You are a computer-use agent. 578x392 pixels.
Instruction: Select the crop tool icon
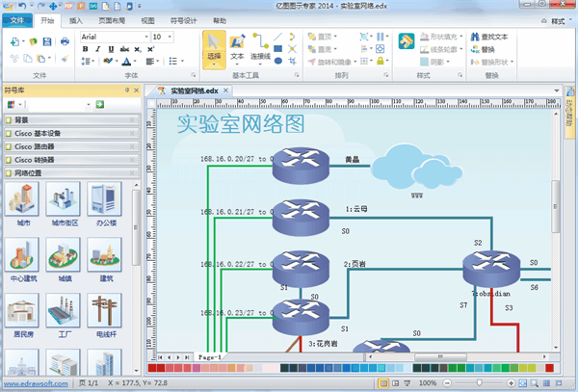click(293, 61)
